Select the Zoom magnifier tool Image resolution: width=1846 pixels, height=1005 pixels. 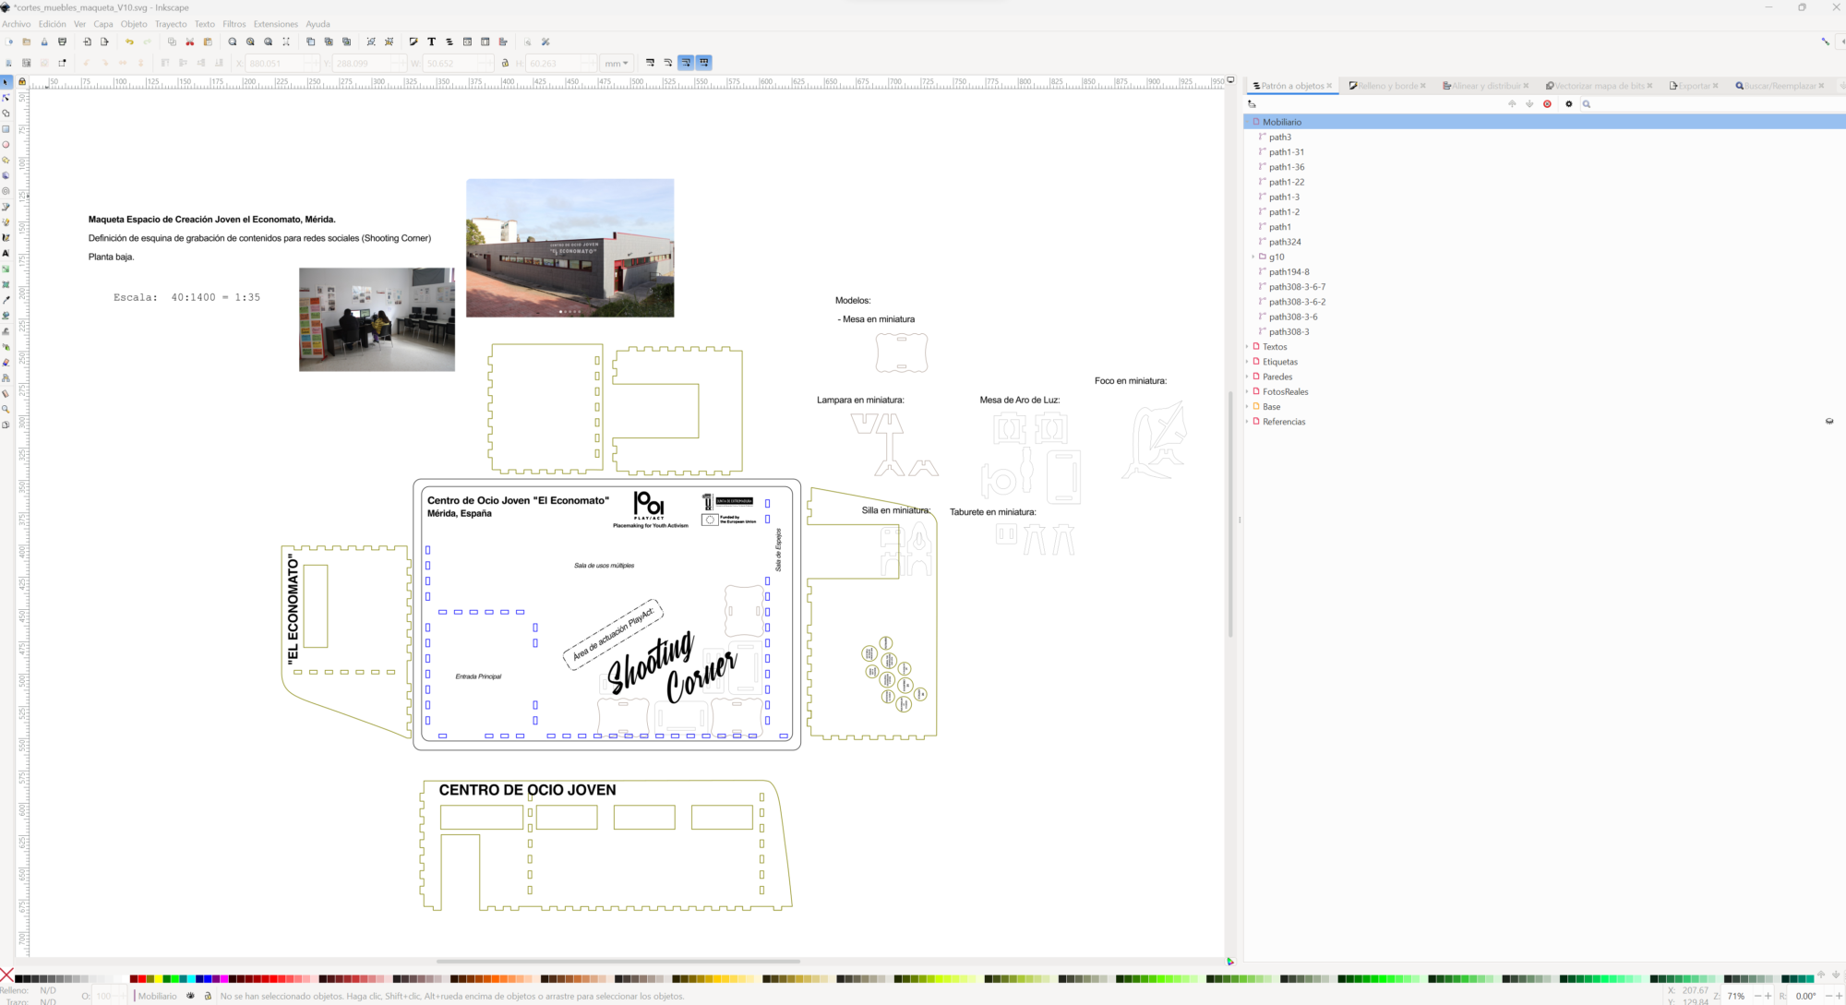click(x=6, y=409)
